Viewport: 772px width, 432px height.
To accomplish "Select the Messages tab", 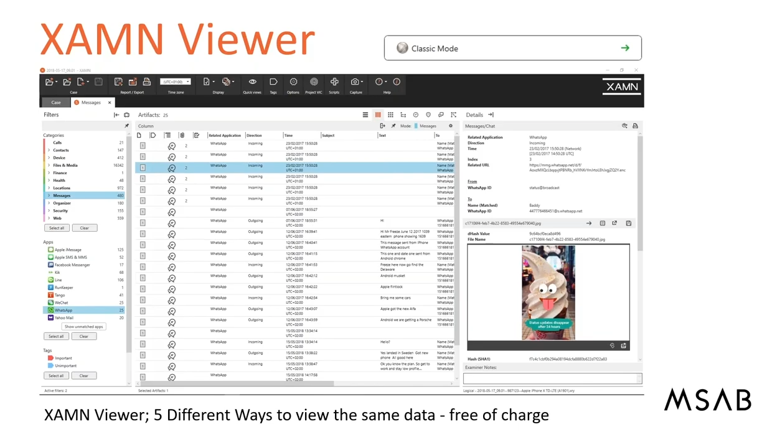I will tap(91, 103).
